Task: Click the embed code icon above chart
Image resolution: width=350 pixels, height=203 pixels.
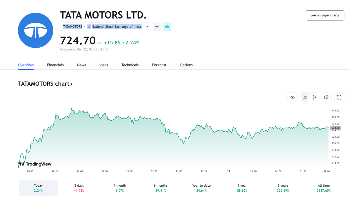Action: click(x=292, y=98)
